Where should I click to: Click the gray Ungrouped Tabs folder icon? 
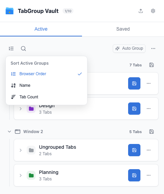click(x=31, y=150)
